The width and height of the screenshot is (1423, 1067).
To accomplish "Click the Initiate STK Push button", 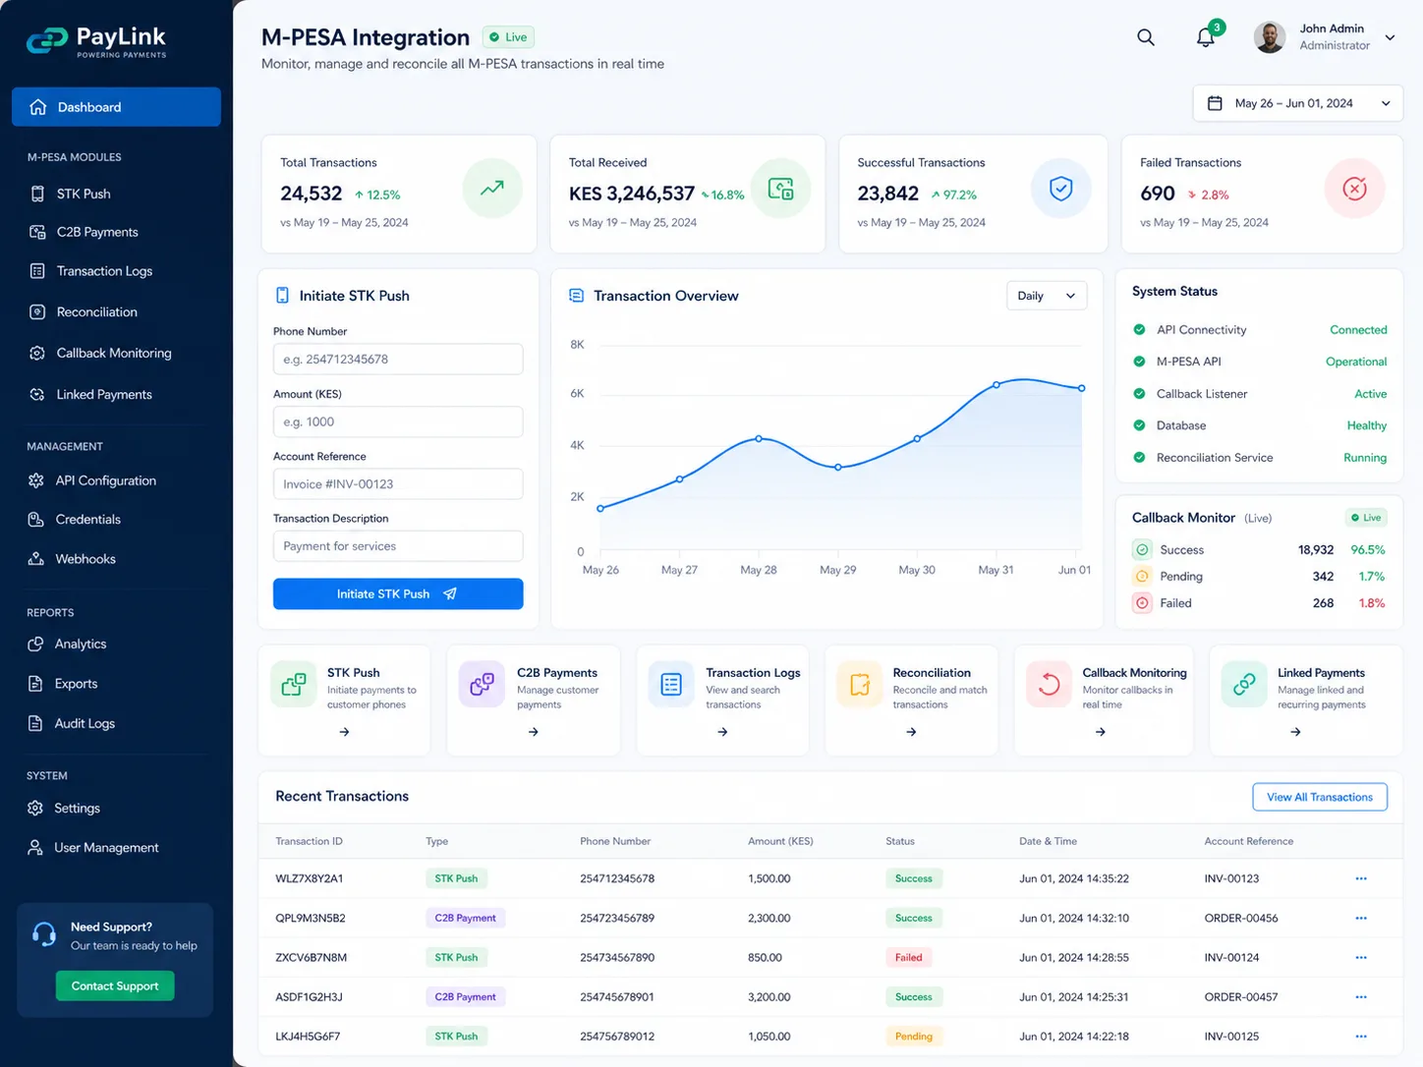I will (398, 593).
